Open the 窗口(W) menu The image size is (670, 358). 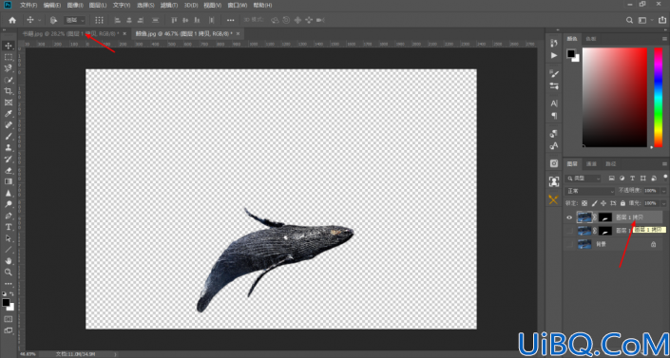pyautogui.click(x=238, y=5)
